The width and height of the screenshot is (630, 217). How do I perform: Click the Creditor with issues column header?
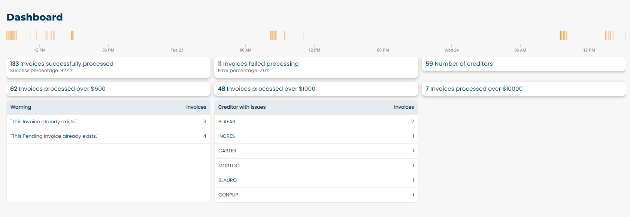click(x=242, y=107)
